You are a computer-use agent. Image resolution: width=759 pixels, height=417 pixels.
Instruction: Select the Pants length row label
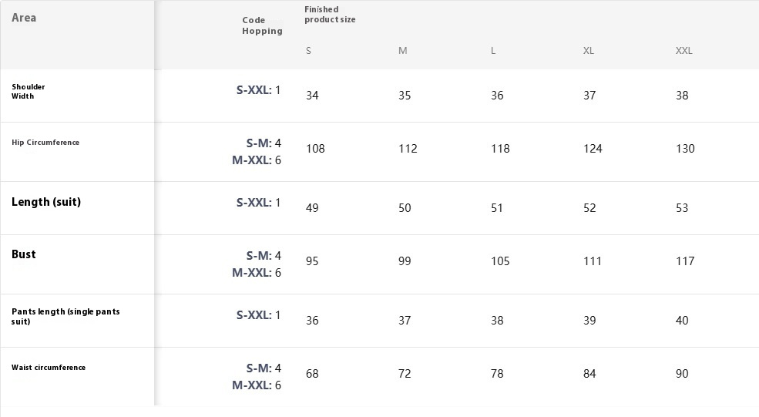coord(65,316)
